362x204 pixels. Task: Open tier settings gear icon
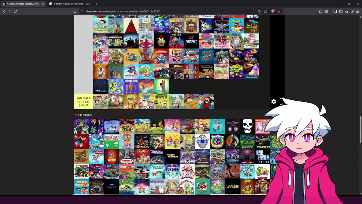click(x=274, y=102)
